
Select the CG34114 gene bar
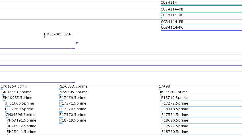click(x=201, y=5)
